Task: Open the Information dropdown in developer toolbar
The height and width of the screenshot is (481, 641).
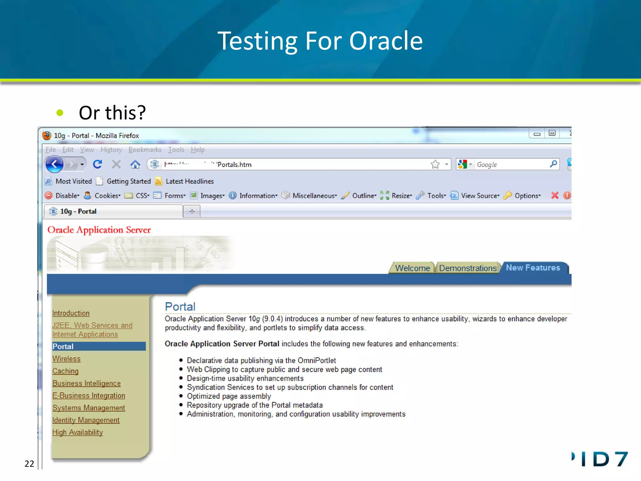Action: pyautogui.click(x=253, y=195)
